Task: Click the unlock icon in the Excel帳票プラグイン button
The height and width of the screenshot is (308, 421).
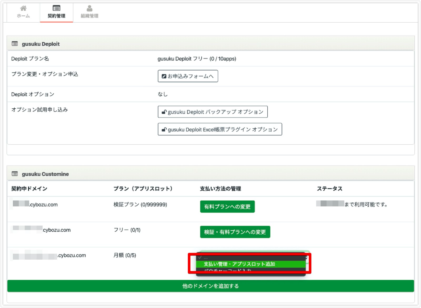Action: 164,129
